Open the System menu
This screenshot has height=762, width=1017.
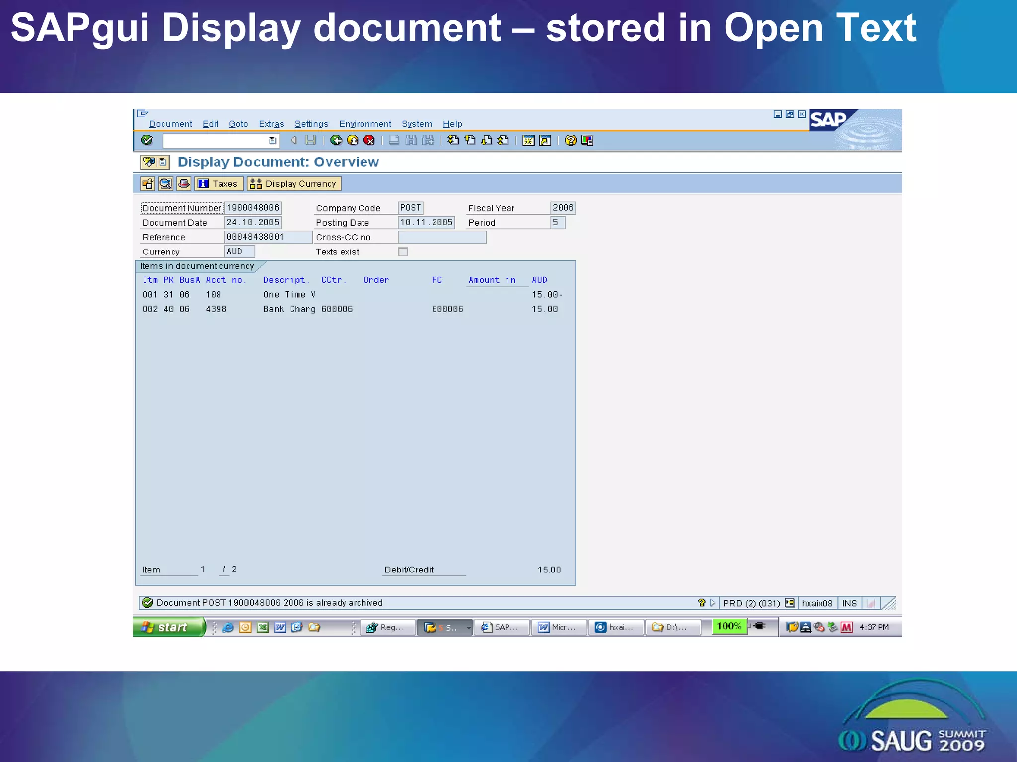(x=417, y=124)
